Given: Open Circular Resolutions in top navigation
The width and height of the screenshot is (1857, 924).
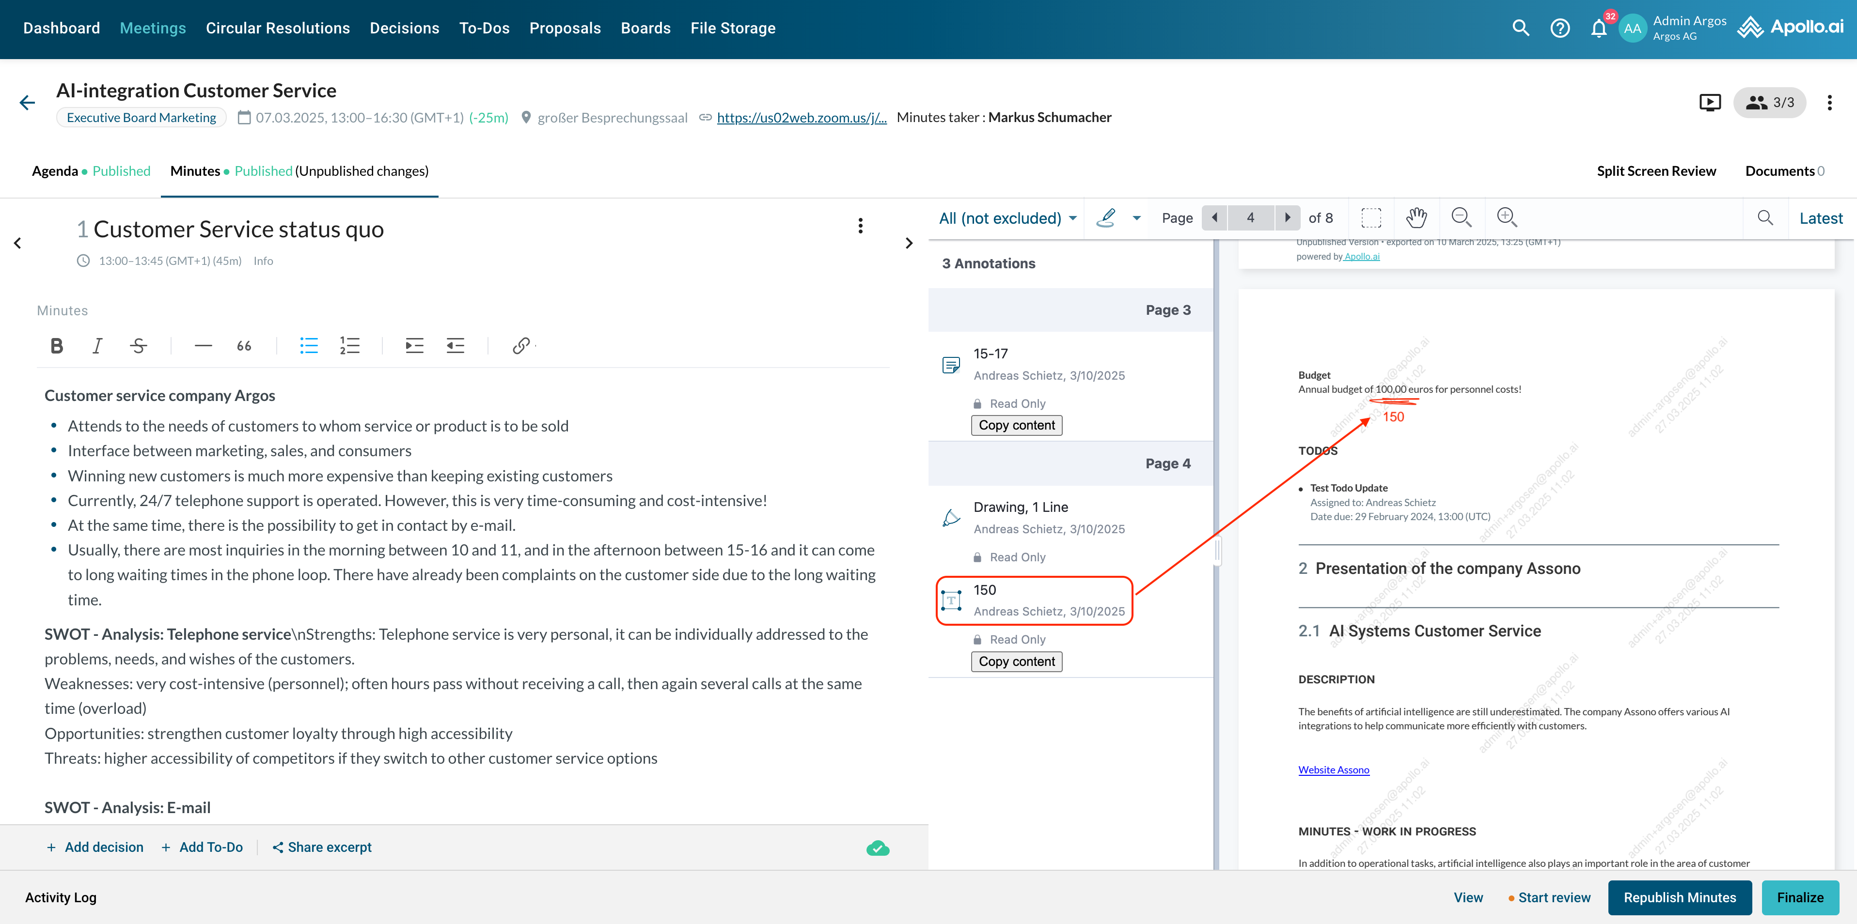Looking at the screenshot, I should point(278,28).
